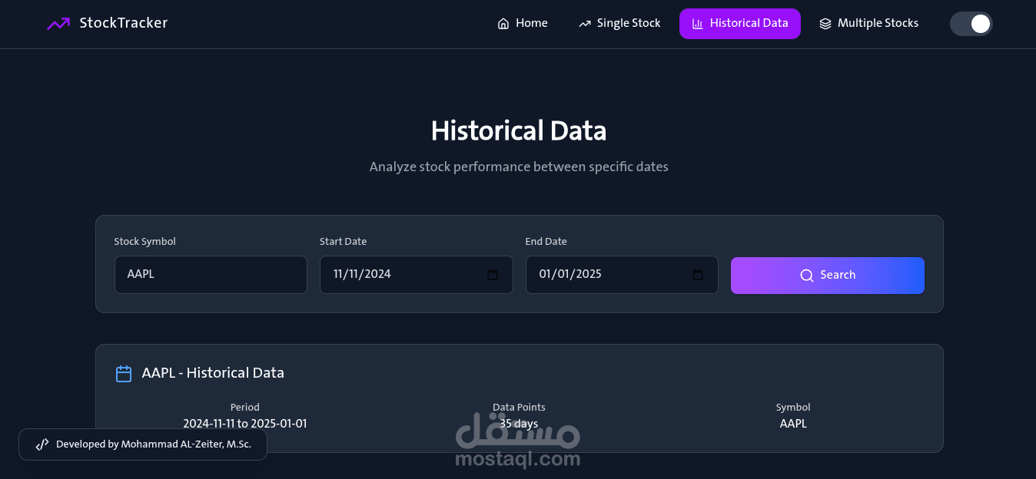Toggle the dark mode theme switch
The width and height of the screenshot is (1036, 479).
click(971, 24)
